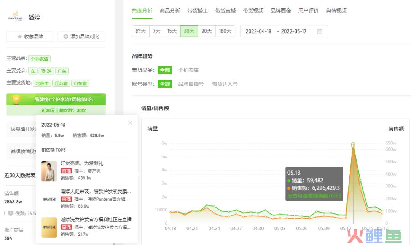411x245 pixels.
Task: Click the trophy icon on ranking banner
Action: (16, 100)
